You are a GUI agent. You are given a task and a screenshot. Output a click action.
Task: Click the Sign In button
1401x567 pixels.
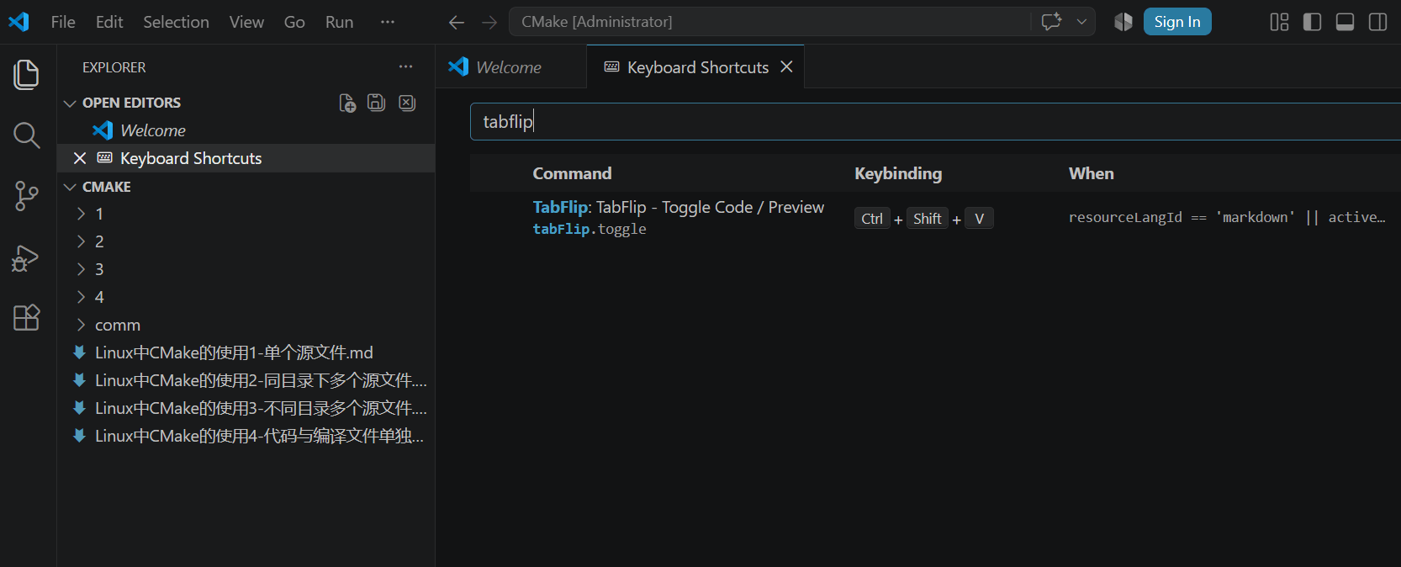click(x=1177, y=22)
